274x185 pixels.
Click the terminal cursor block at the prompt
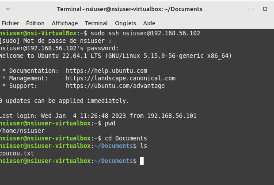tap(142, 161)
